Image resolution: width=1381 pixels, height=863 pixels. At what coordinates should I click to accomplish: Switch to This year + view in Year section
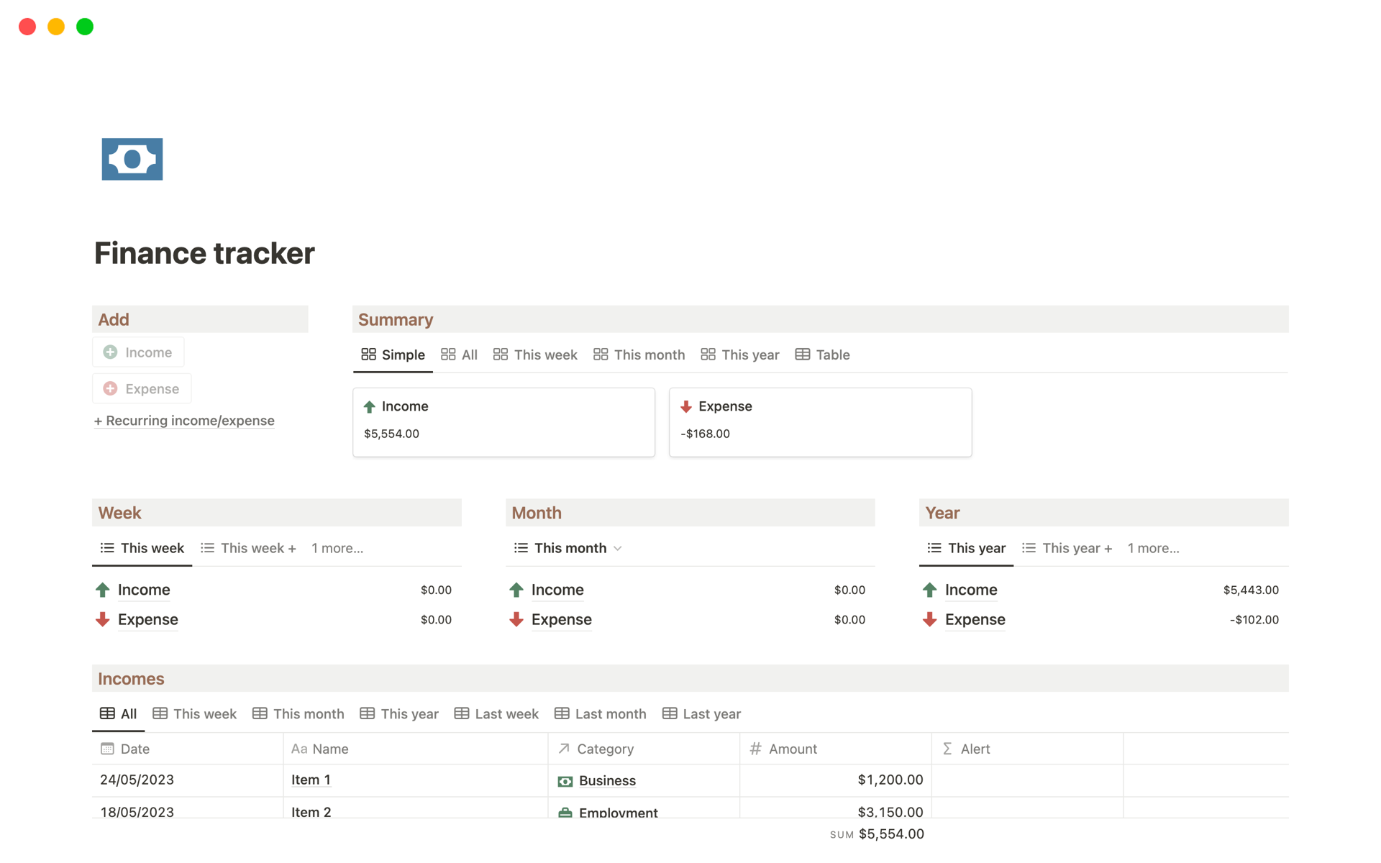pyautogui.click(x=1067, y=547)
